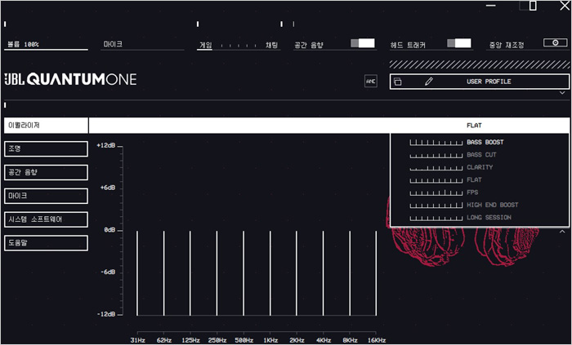Screen dimensions: 572x345
Task: Click the 31Hz equalizer band bar
Action: click(x=137, y=273)
